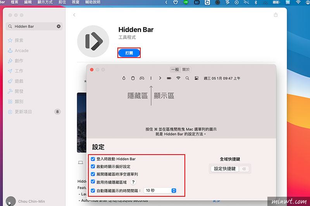Open Hidden Bar with the 打開 button
The image size is (310, 206).
(x=129, y=53)
